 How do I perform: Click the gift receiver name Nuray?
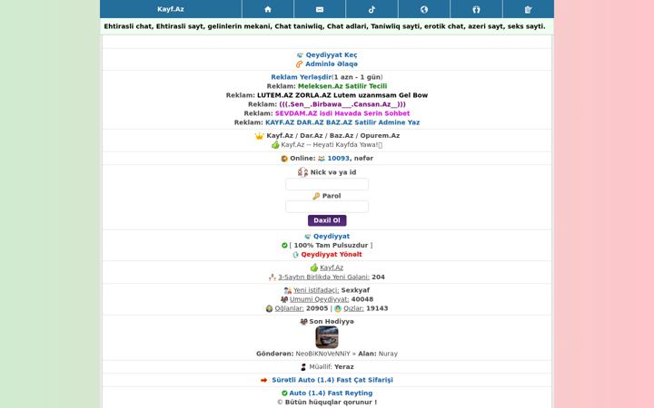tap(388, 354)
